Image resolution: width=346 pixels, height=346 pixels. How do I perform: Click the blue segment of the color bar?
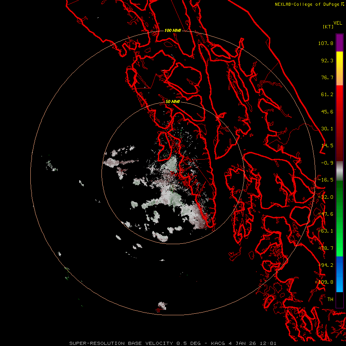(x=339, y=274)
